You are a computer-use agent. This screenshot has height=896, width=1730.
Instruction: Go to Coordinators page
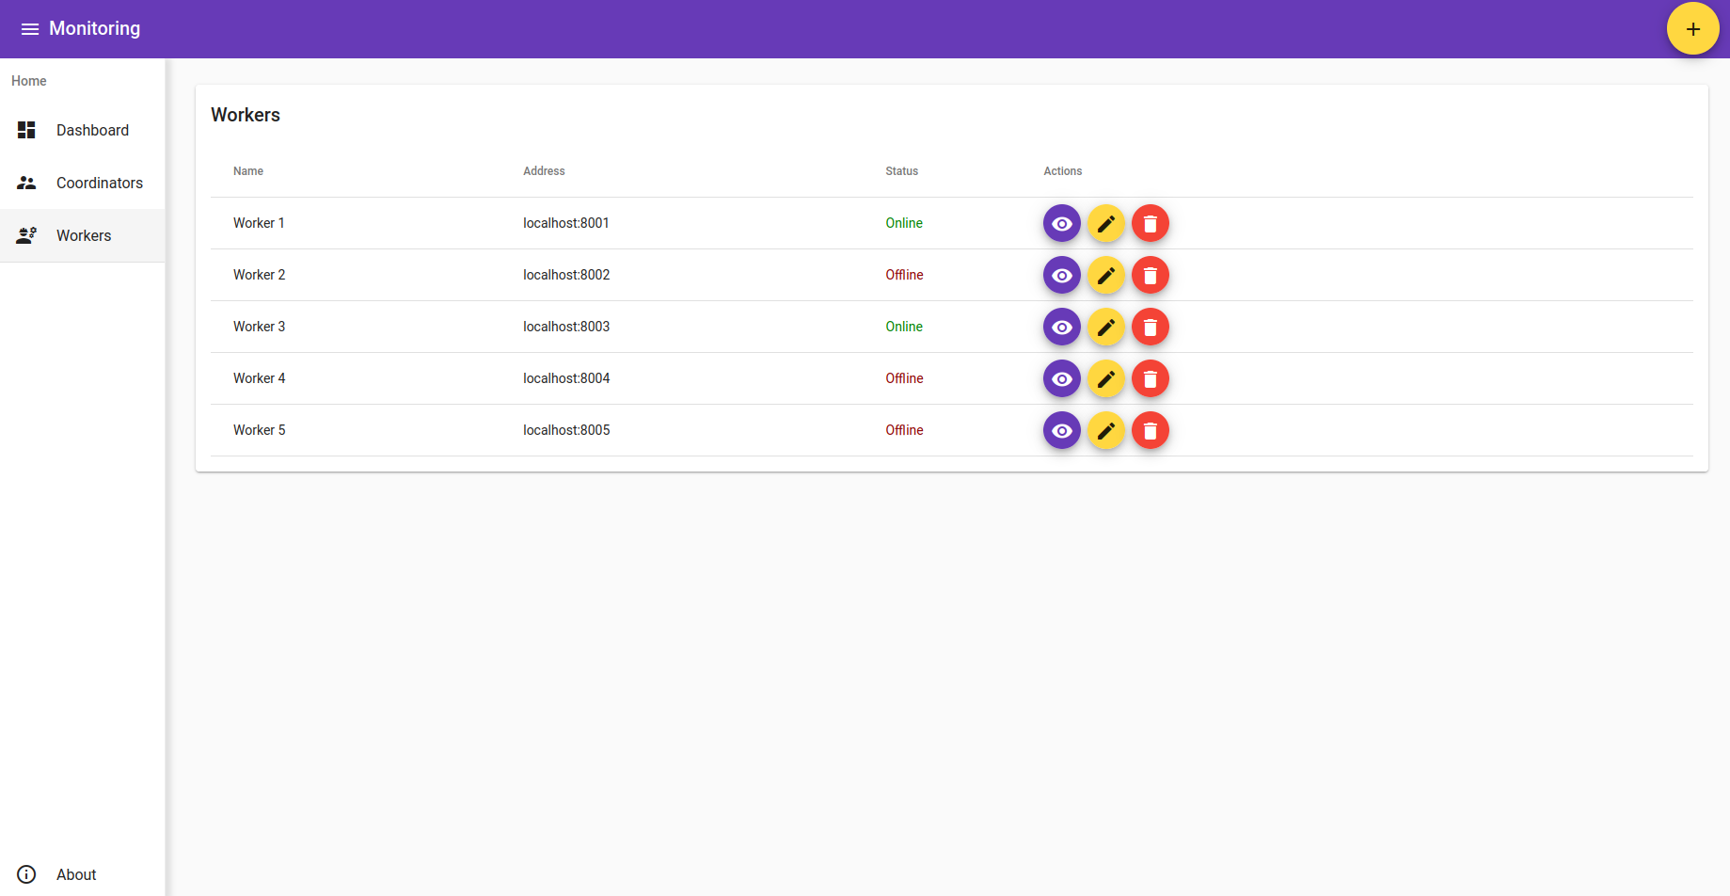(x=83, y=183)
